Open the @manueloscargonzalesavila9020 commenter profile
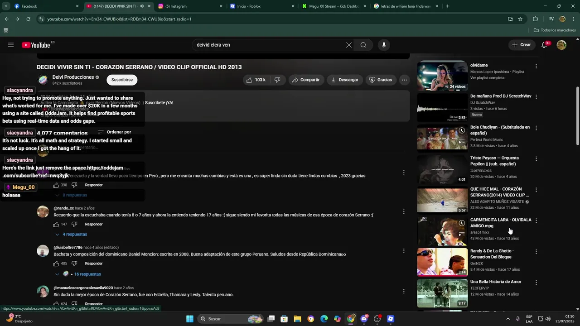 (83, 288)
